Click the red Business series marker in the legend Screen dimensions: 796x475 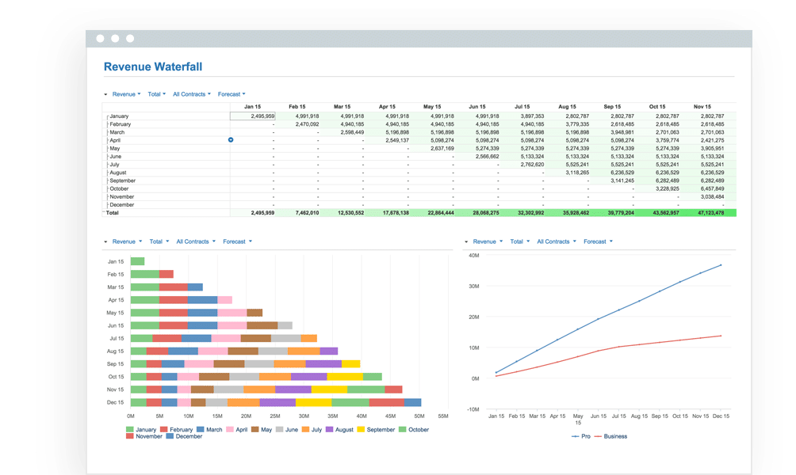click(598, 435)
